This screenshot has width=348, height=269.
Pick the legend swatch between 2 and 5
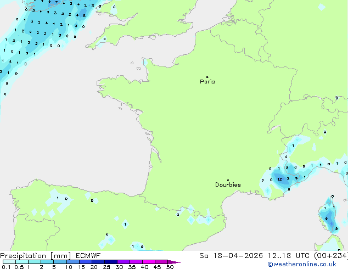pyautogui.click(x=47, y=262)
